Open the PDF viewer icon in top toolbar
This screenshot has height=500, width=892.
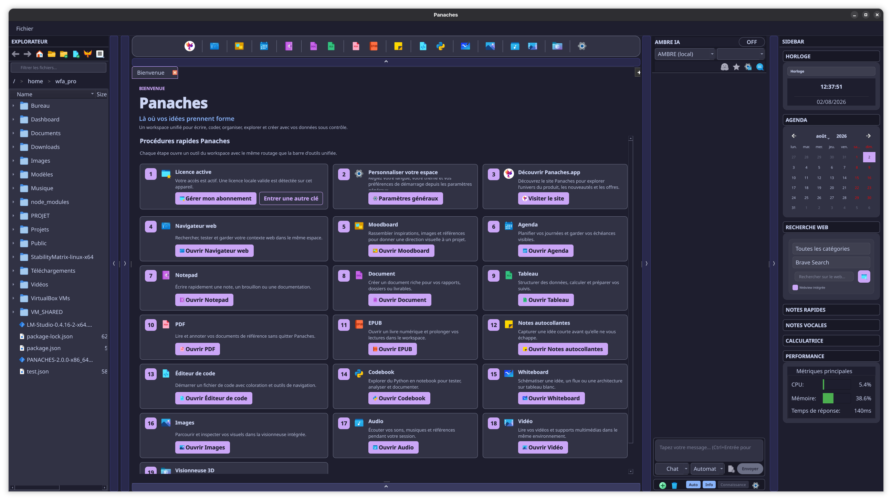356,46
